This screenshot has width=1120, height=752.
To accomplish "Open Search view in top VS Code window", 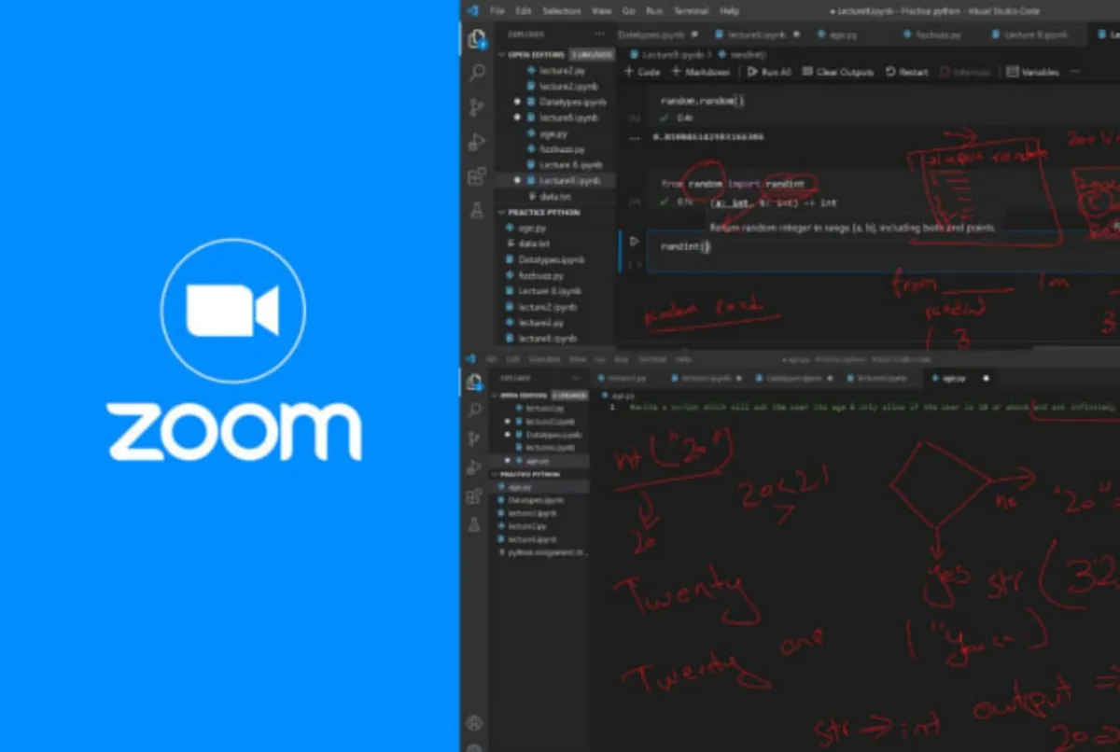I will pyautogui.click(x=477, y=72).
